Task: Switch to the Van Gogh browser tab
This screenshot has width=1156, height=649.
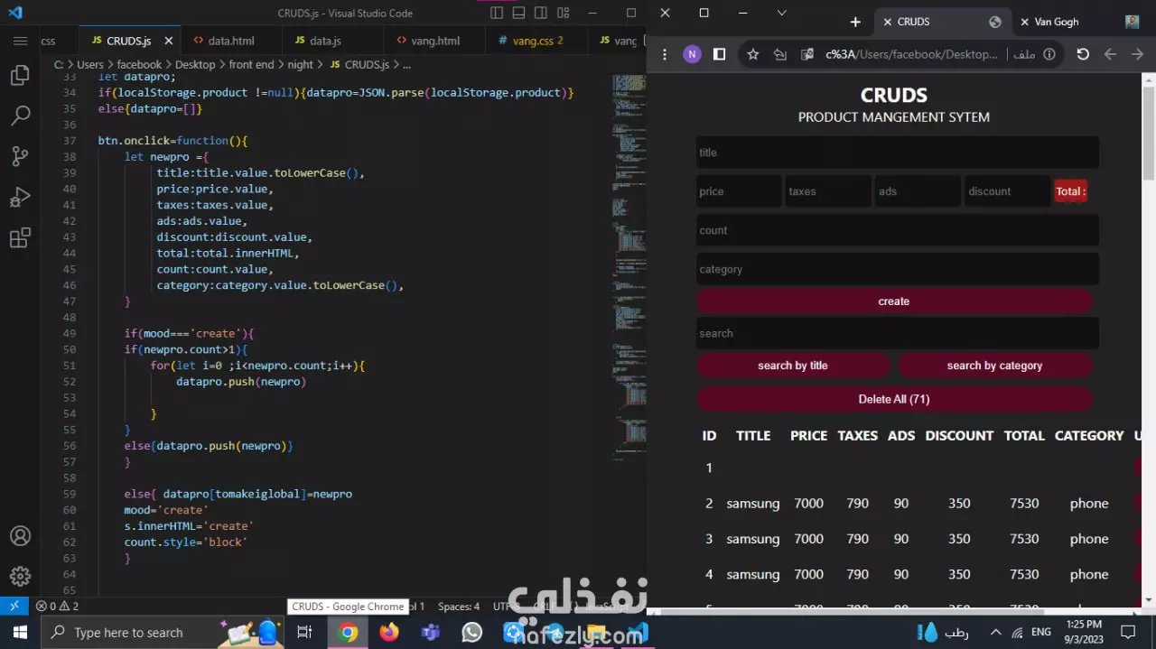Action: (1056, 22)
